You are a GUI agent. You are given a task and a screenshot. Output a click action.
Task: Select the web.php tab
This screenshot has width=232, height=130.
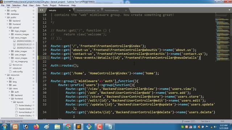tap(53, 10)
